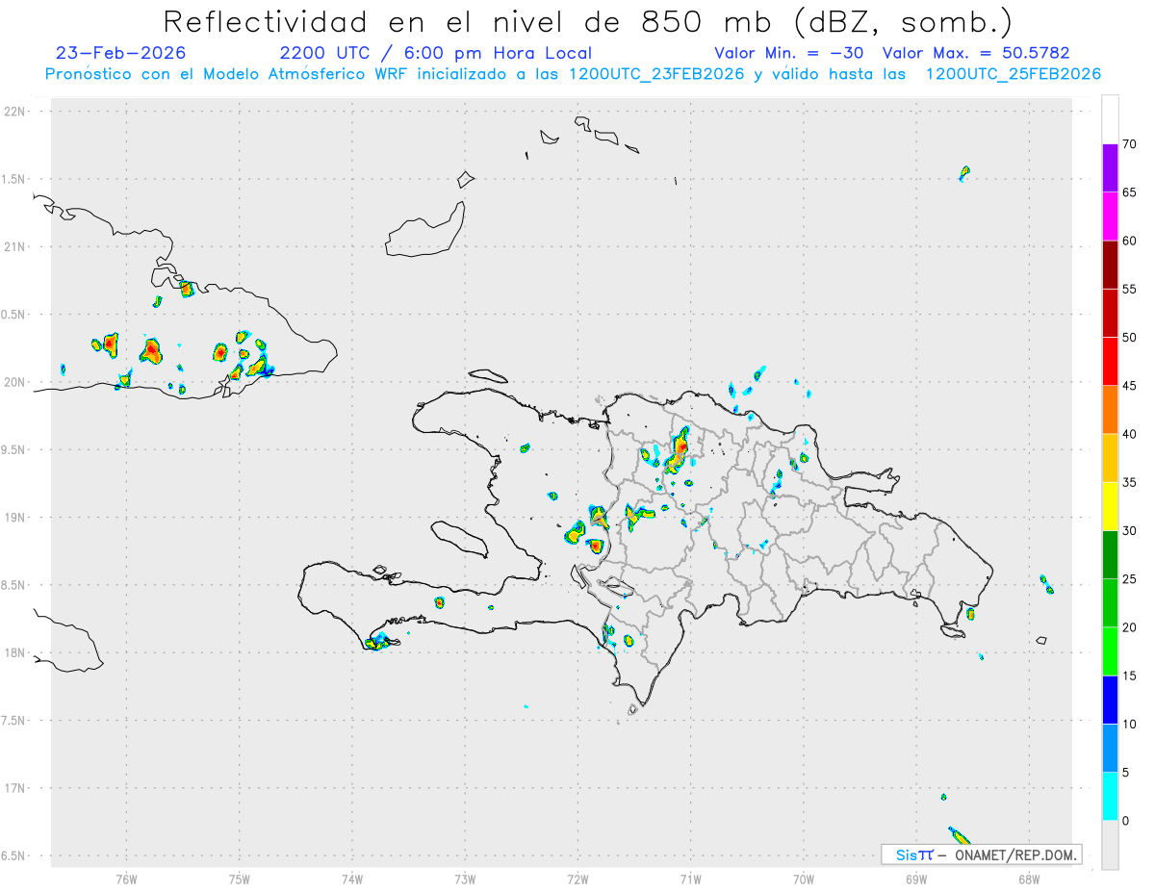Viewport: 1155px width, 892px height.
Task: Click the "SisTT" logo text
Action: tap(914, 854)
